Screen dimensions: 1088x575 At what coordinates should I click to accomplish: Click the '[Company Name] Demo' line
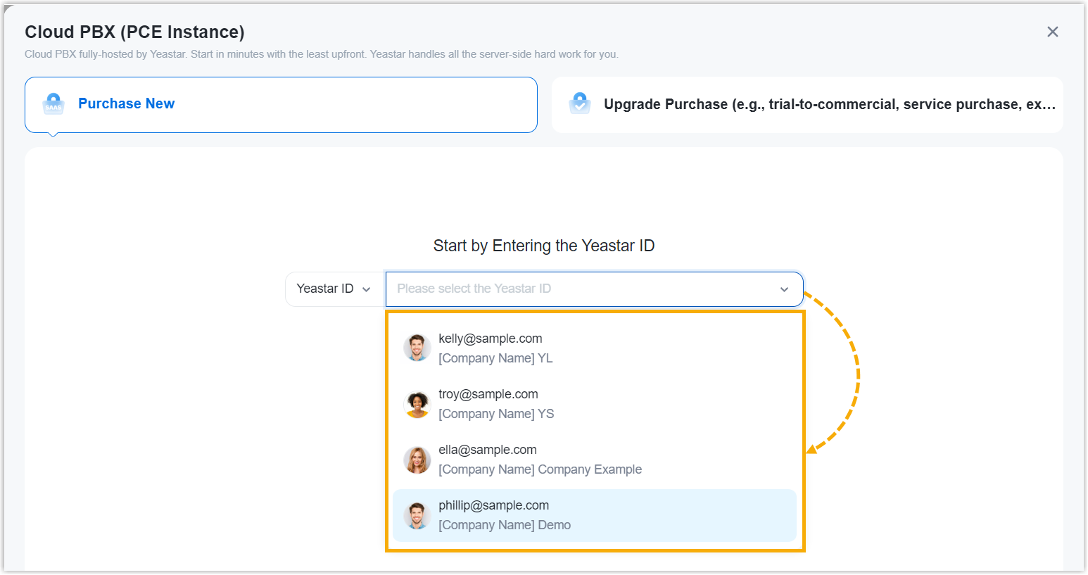point(505,525)
